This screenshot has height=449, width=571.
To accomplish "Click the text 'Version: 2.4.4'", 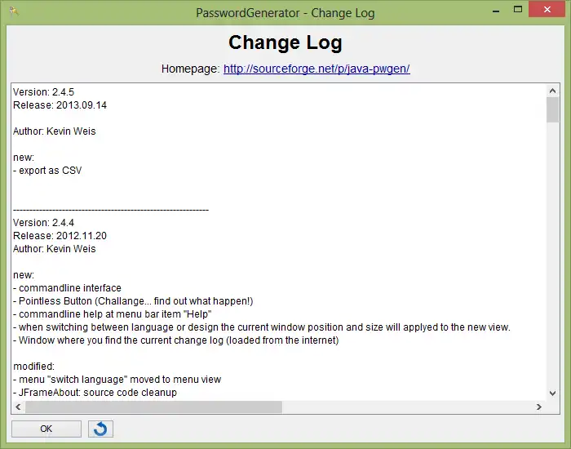I will pos(44,223).
